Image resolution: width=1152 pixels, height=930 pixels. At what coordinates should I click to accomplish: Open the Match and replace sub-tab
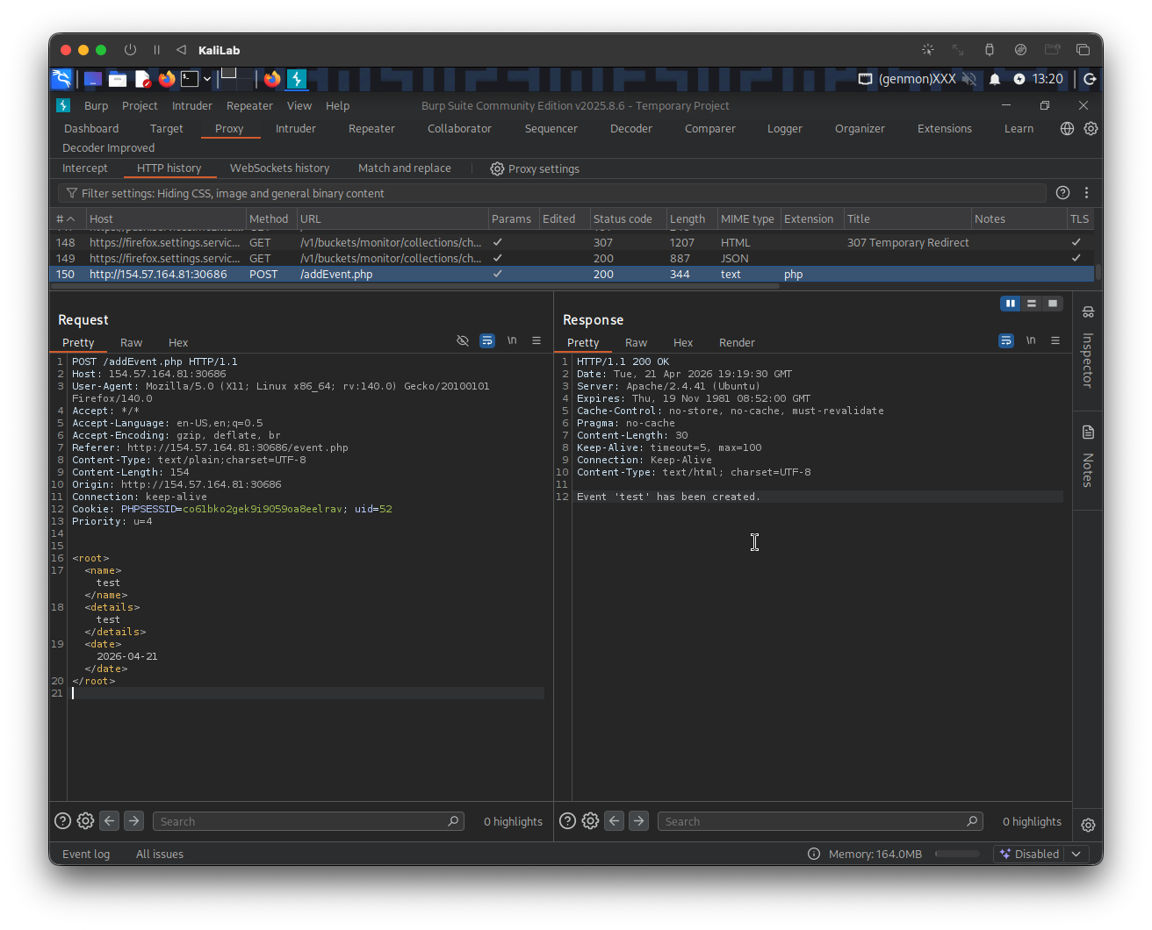tap(405, 168)
